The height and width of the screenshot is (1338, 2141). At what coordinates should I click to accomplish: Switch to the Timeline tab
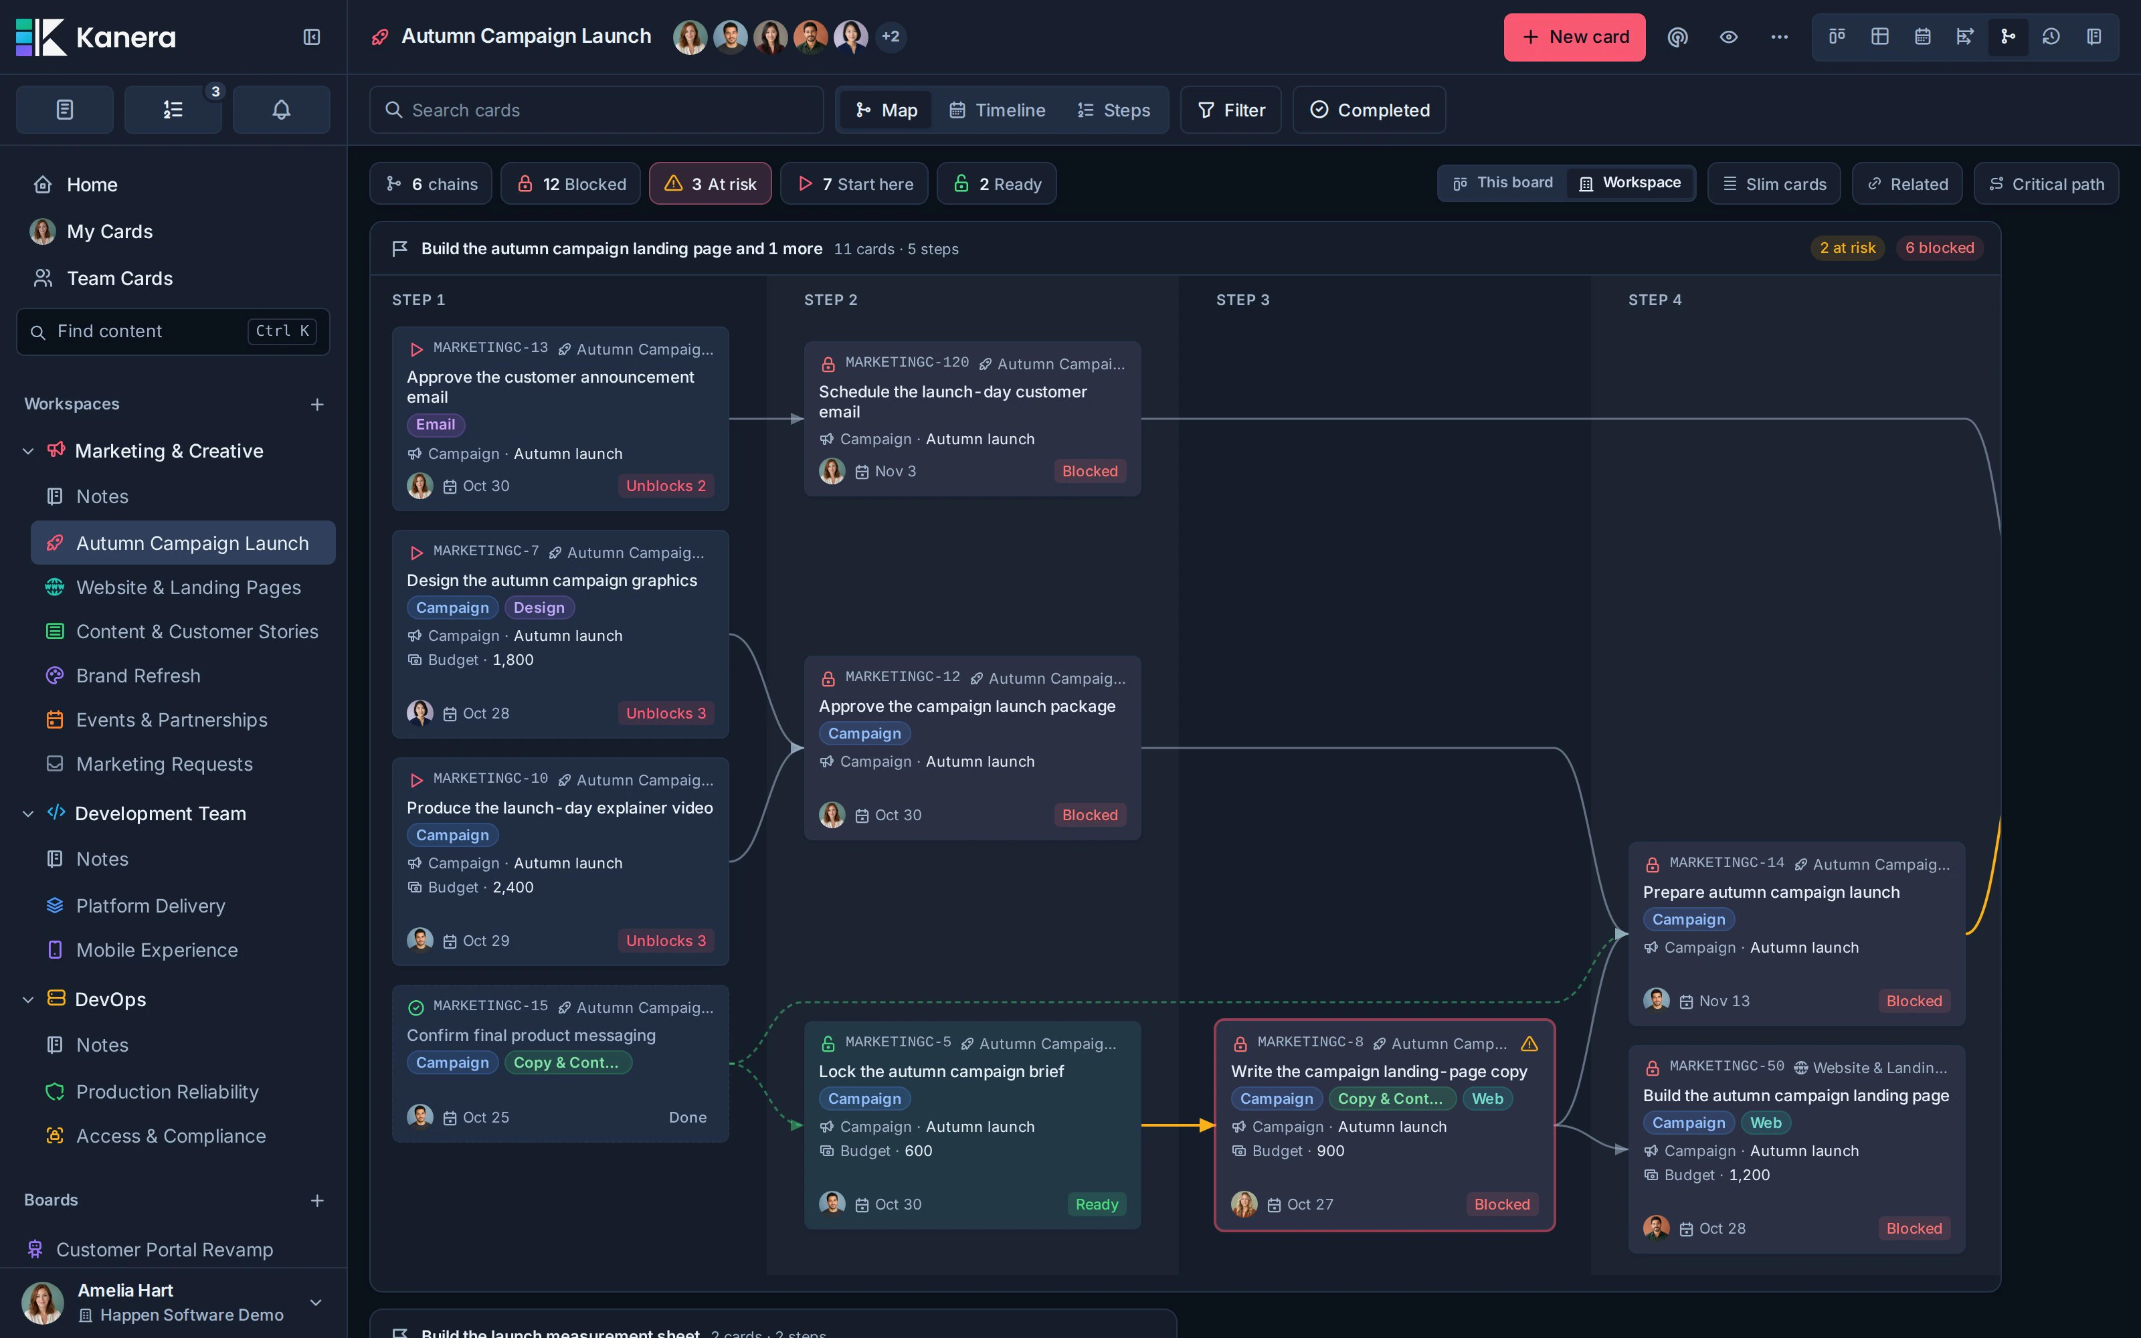[x=997, y=110]
